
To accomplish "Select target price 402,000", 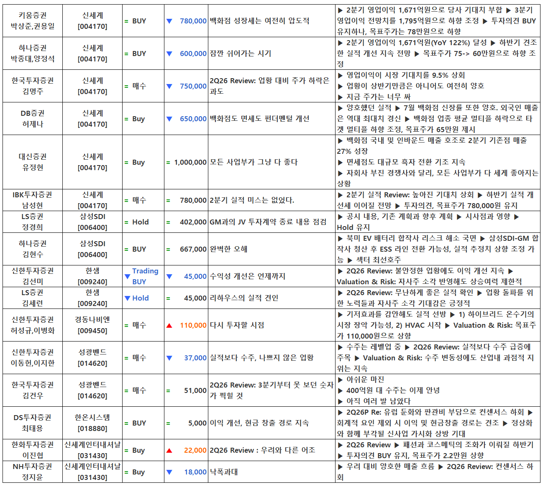I will click(193, 222).
